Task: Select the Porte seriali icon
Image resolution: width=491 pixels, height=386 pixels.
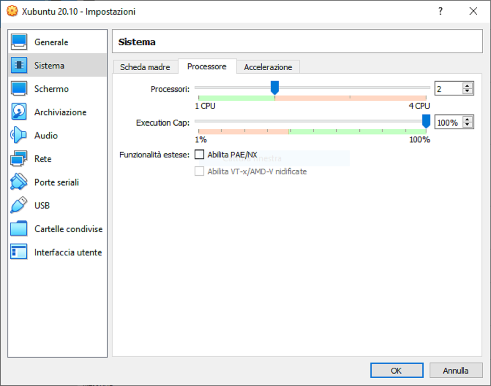Action: pyautogui.click(x=18, y=182)
